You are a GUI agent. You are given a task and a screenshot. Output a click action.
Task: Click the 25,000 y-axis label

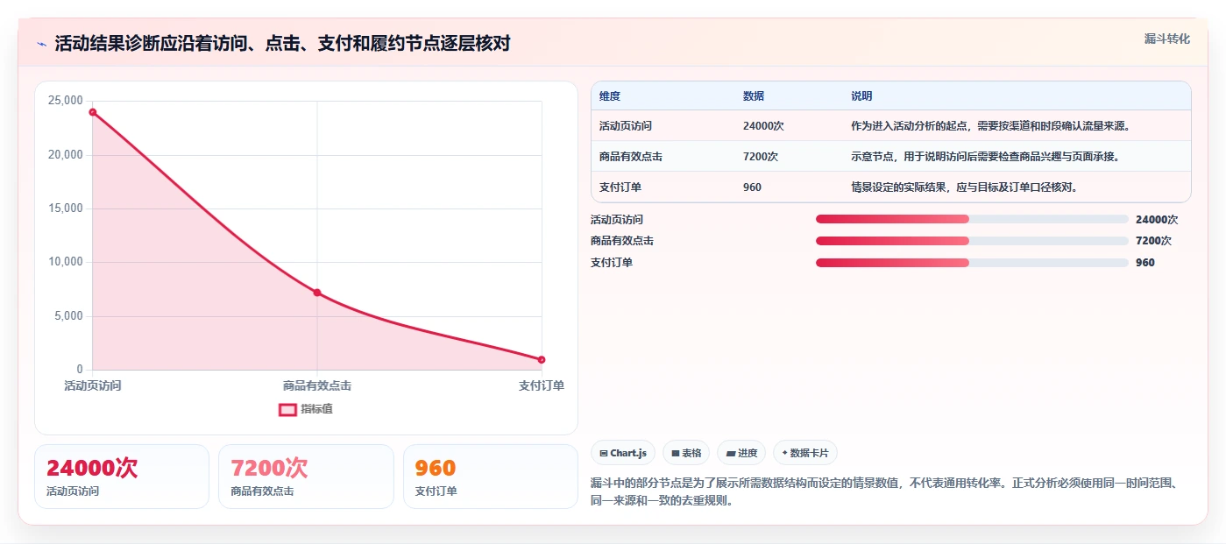point(65,101)
